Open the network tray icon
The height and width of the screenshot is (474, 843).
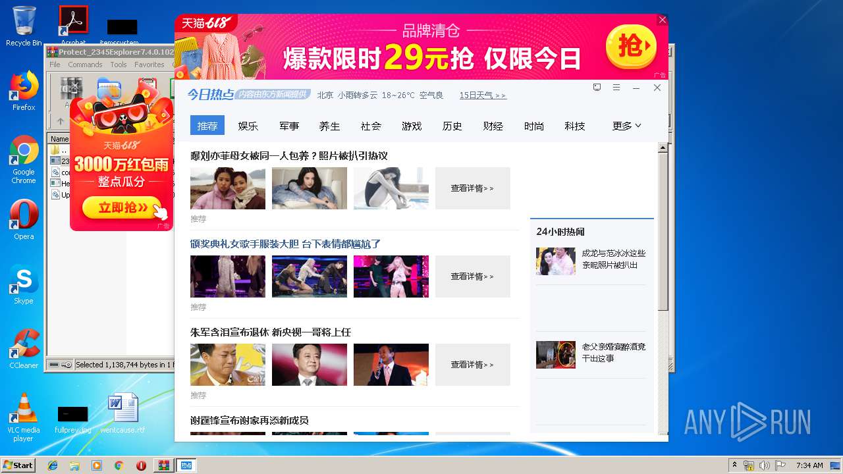(749, 465)
